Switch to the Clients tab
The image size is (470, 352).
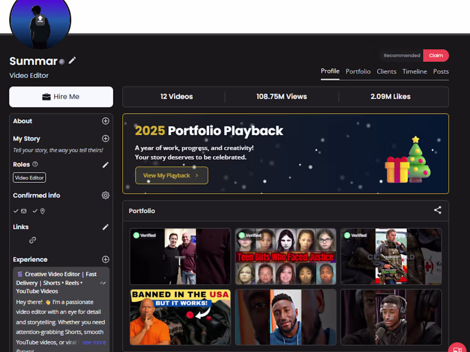pyautogui.click(x=386, y=71)
